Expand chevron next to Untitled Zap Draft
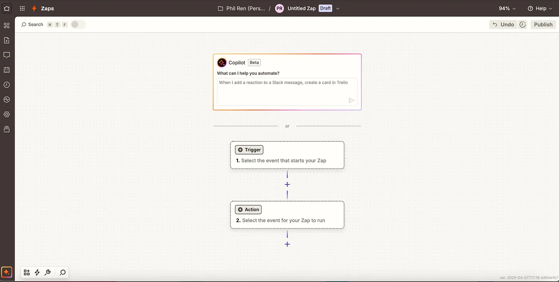Image resolution: width=559 pixels, height=282 pixels. click(338, 8)
